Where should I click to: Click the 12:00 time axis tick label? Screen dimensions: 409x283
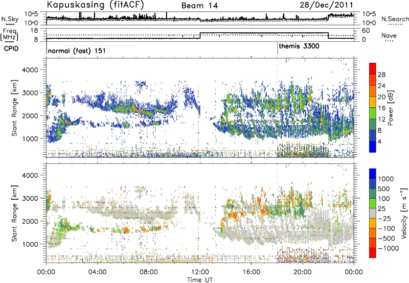pos(200,272)
